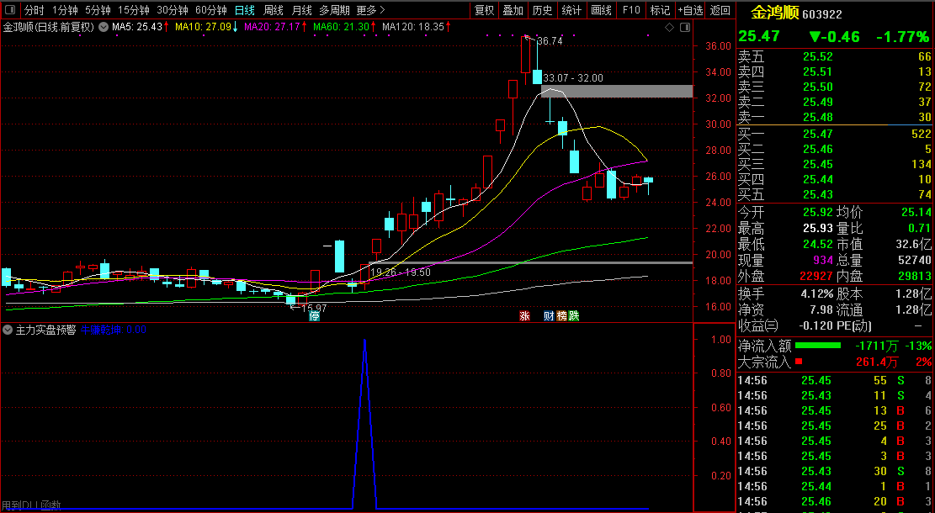Expand the 更多 periods dropdown

[370, 10]
